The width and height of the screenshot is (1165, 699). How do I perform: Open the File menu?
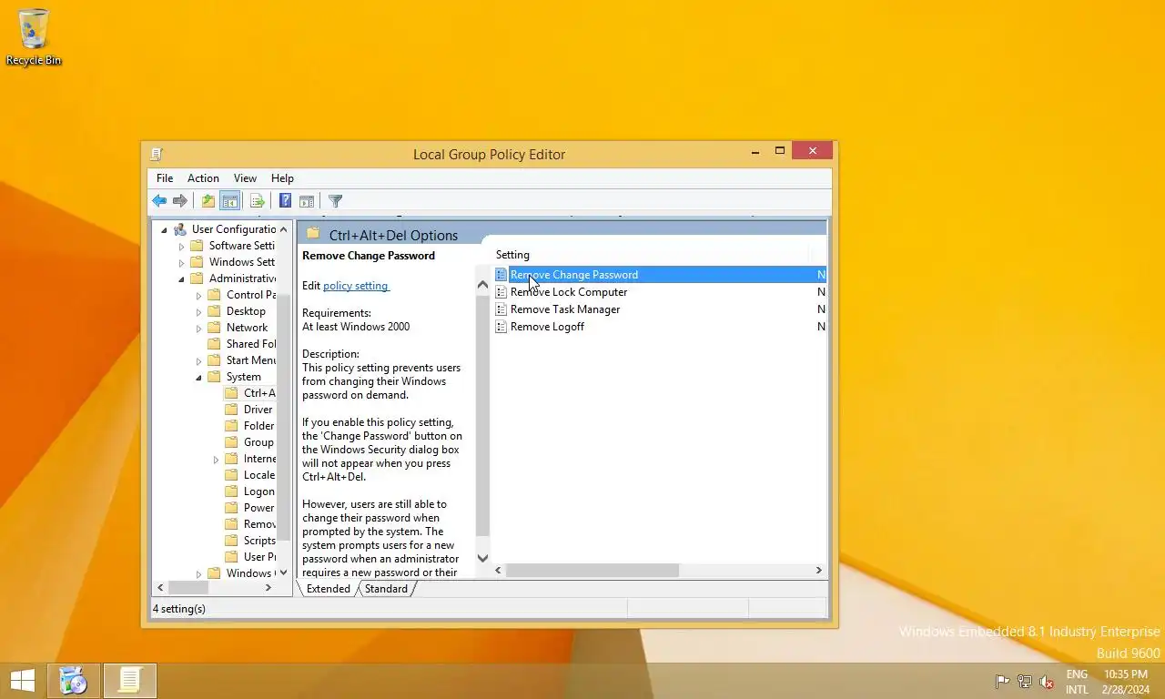165,178
